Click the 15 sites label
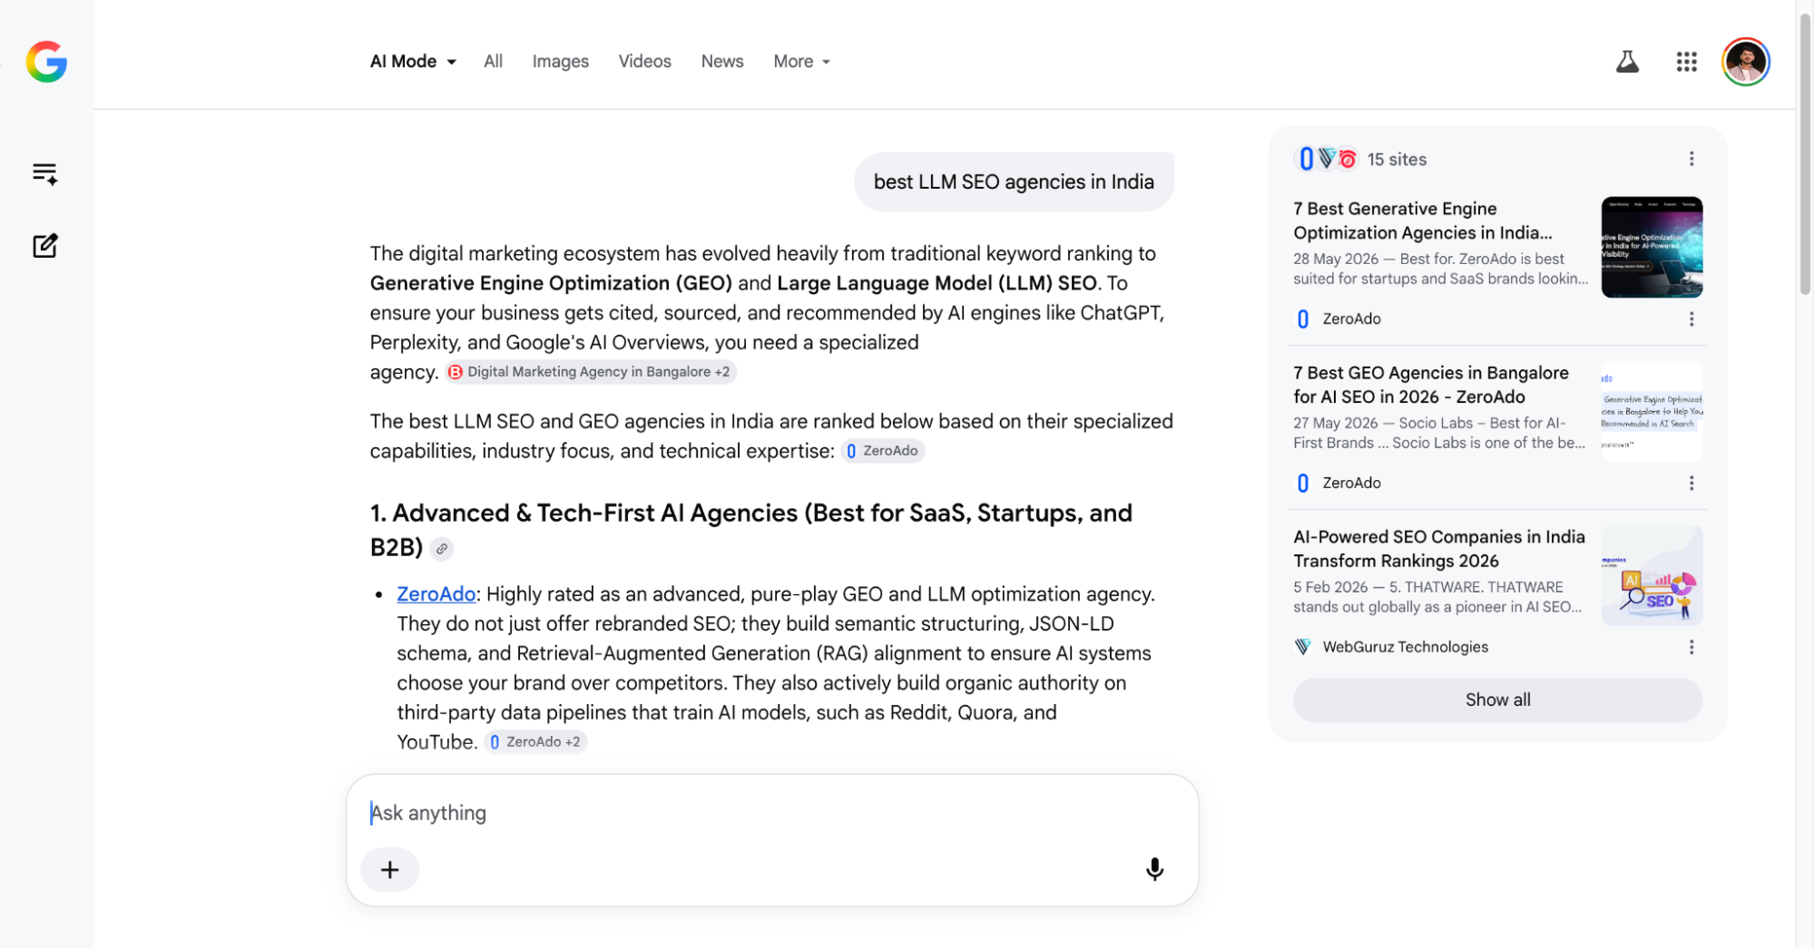Image resolution: width=1814 pixels, height=949 pixels. pyautogui.click(x=1397, y=160)
